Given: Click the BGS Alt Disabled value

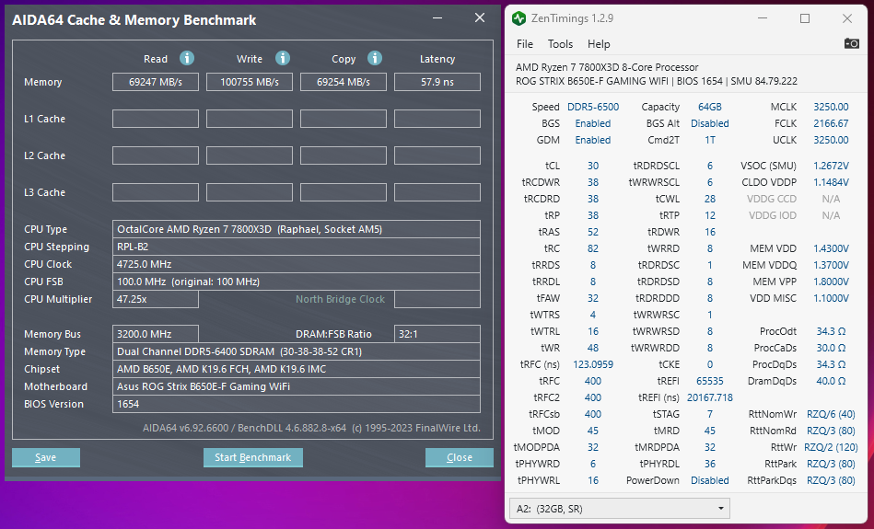Looking at the screenshot, I should click(x=709, y=123).
